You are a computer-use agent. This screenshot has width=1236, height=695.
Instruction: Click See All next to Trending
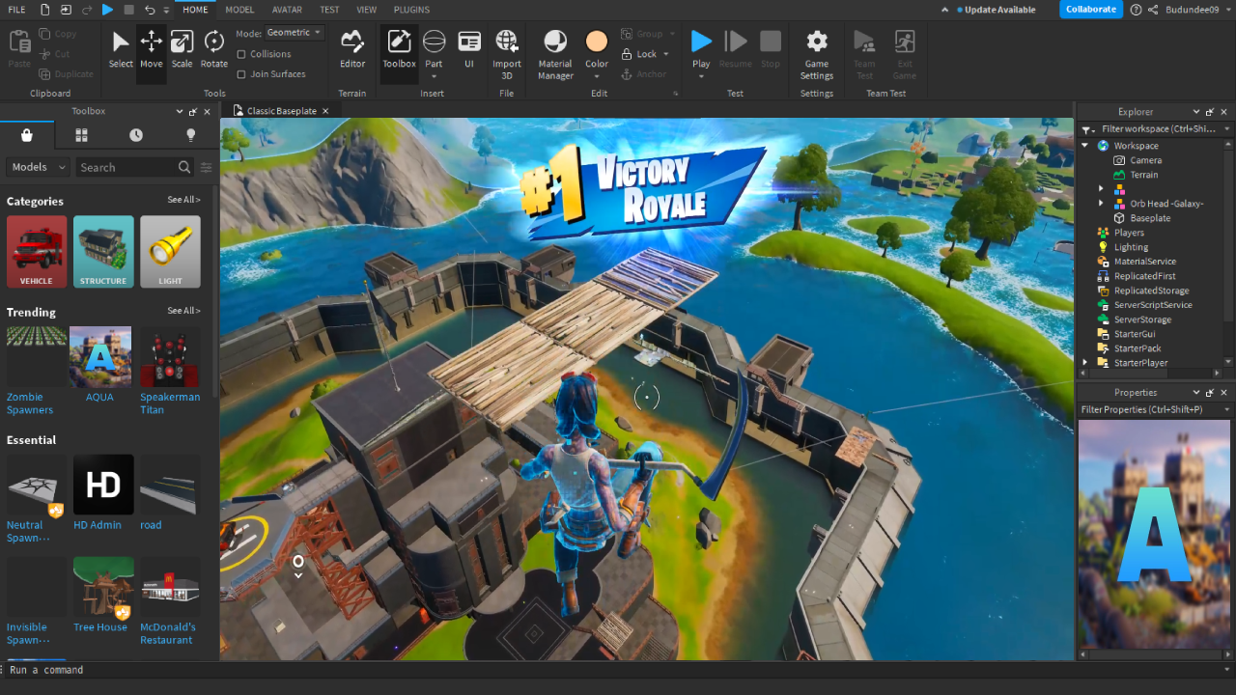coord(183,311)
